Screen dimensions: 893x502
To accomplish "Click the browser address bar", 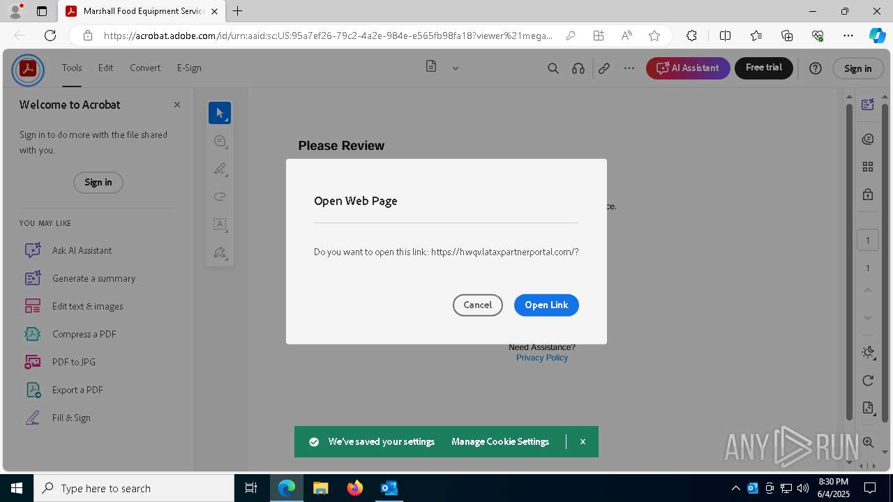I will click(328, 36).
